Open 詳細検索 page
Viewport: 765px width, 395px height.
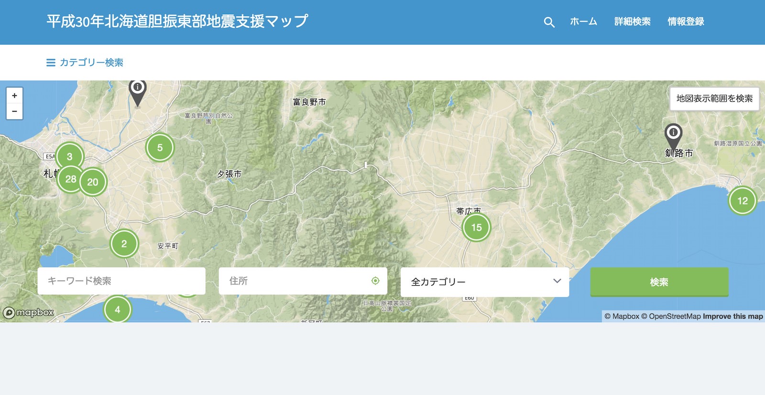pyautogui.click(x=632, y=21)
